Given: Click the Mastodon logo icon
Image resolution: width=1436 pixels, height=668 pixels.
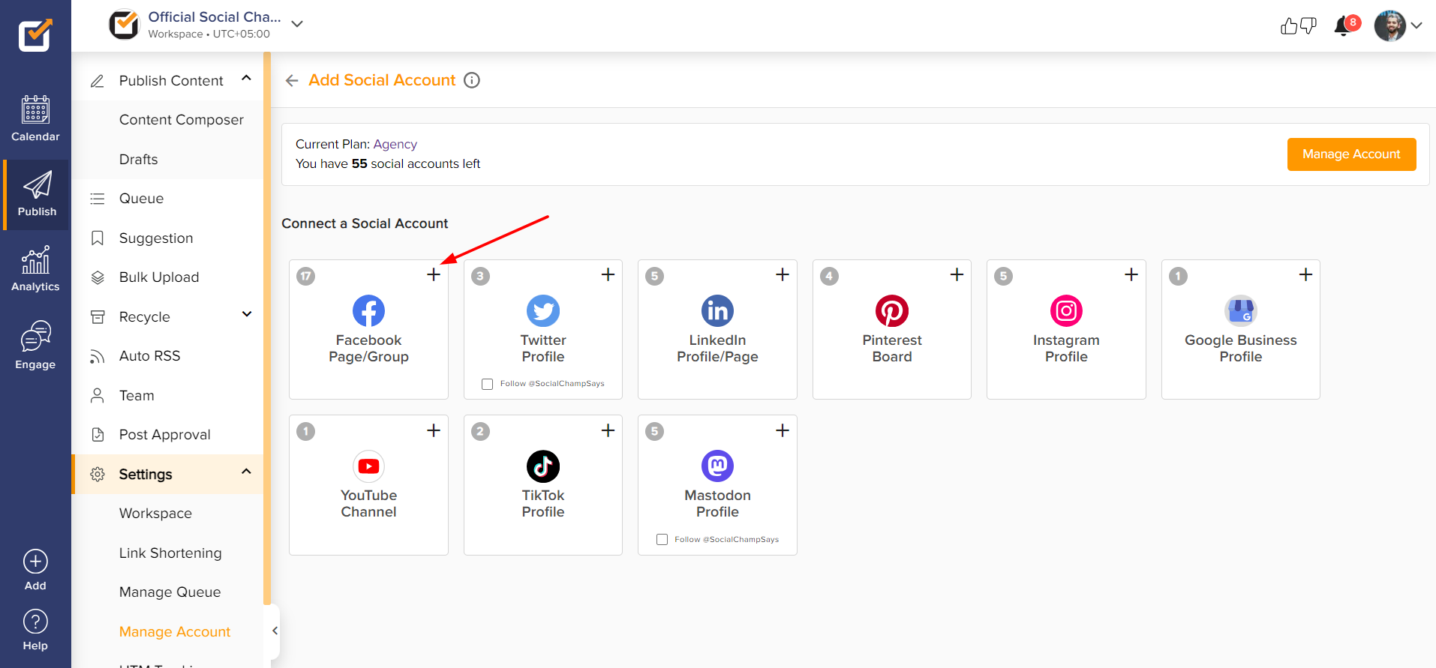Looking at the screenshot, I should click(717, 466).
